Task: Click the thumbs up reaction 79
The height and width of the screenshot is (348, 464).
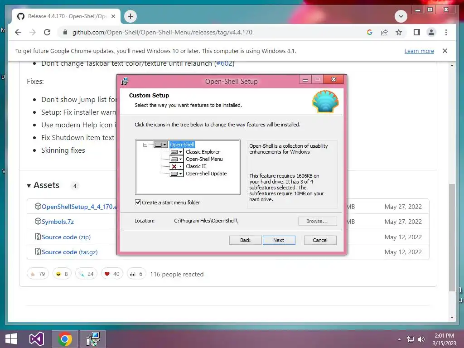Action: (38, 274)
